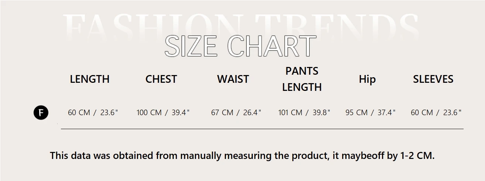Click the length value 60 CM / 23.6"
This screenshot has height=181, width=485.
point(93,113)
